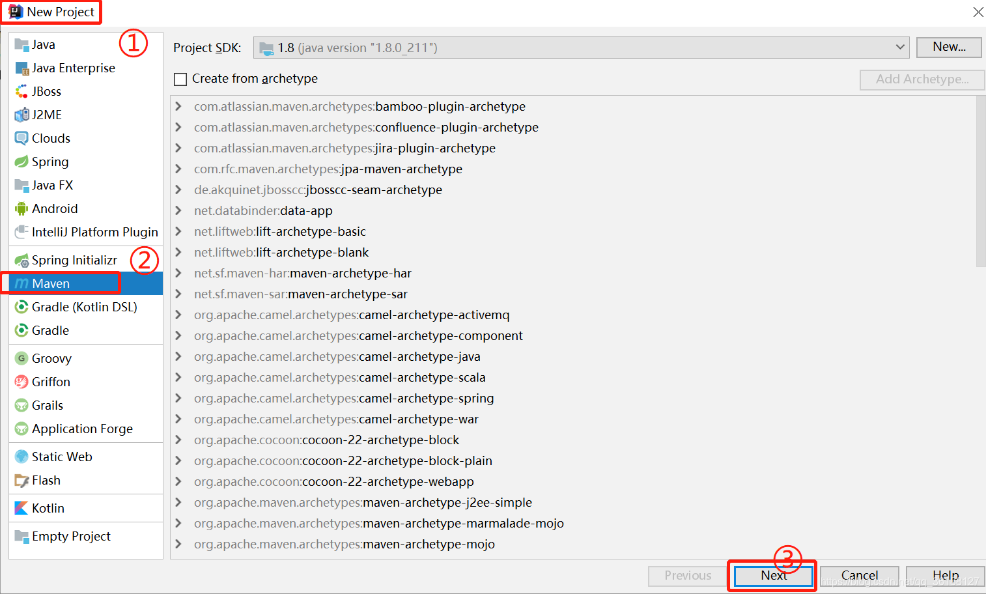Select maven-archetype-marmalade-mojo text row
The width and height of the screenshot is (986, 594).
point(379,523)
